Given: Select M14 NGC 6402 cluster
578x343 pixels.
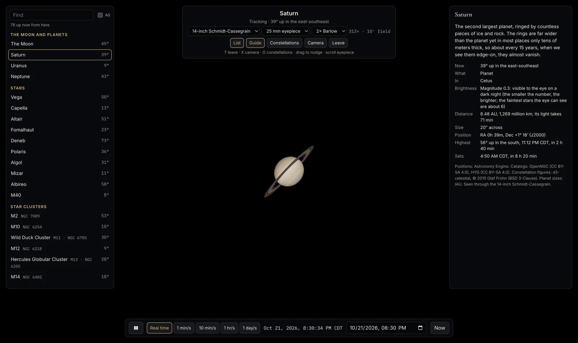Looking at the screenshot, I should [60, 277].
